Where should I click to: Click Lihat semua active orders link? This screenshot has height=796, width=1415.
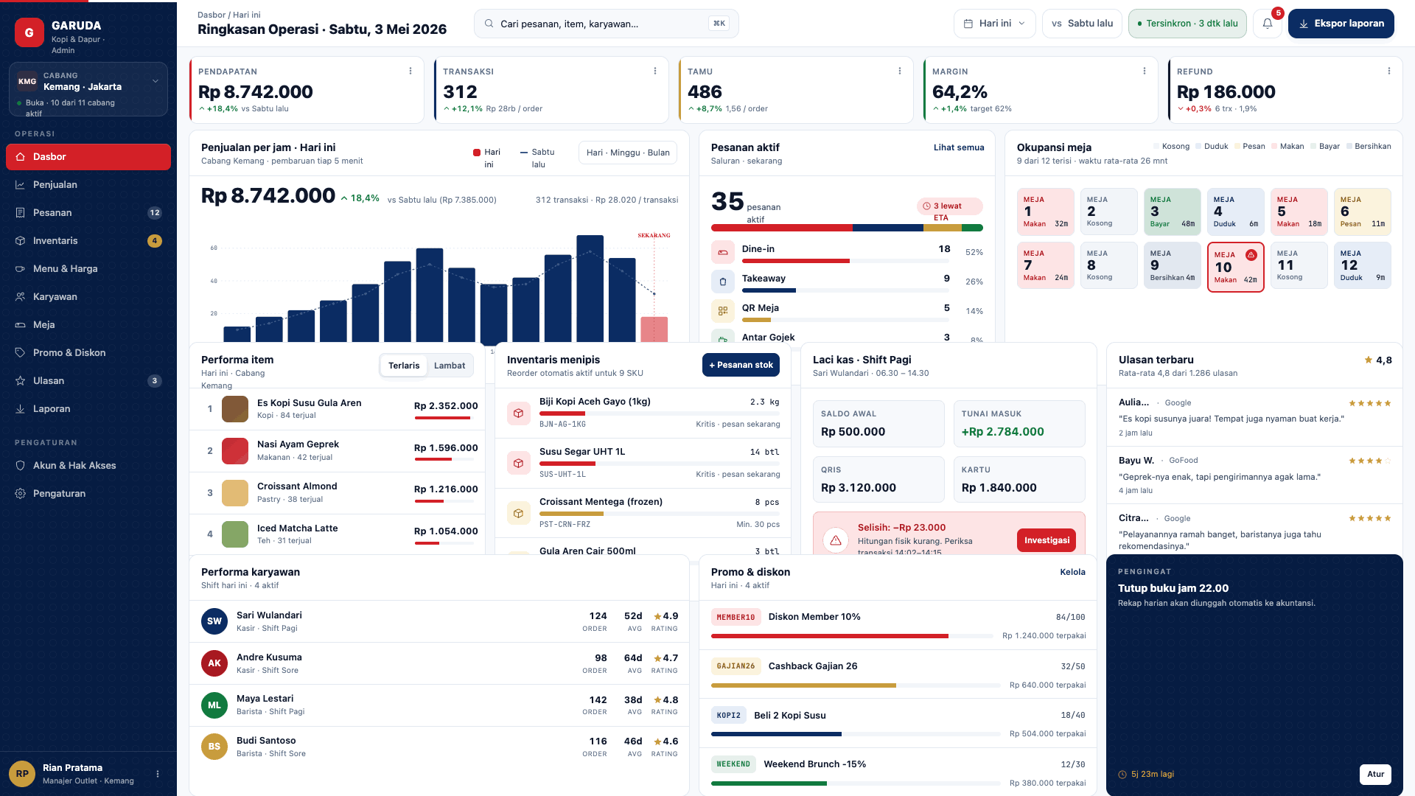(959, 147)
